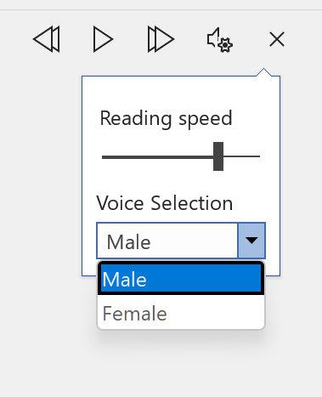Click the Reading speed slider handle

pyautogui.click(x=218, y=156)
